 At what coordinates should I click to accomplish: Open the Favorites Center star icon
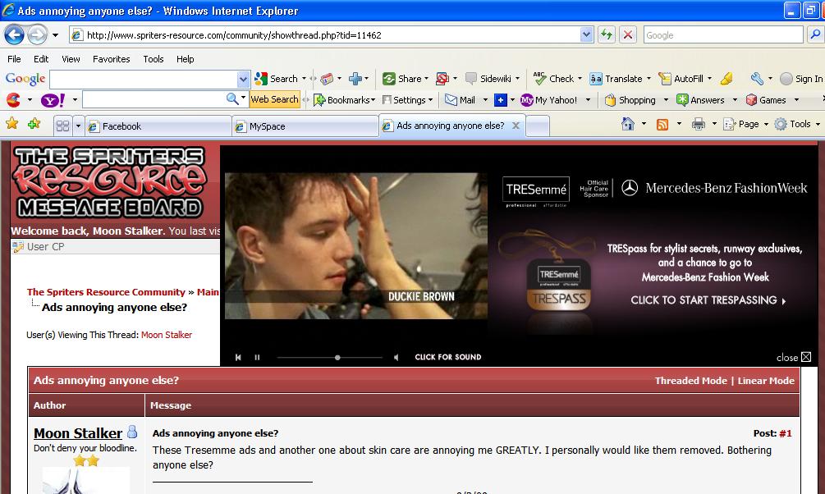click(x=11, y=124)
